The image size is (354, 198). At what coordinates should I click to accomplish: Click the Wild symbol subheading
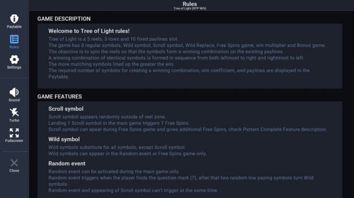[x=64, y=139]
